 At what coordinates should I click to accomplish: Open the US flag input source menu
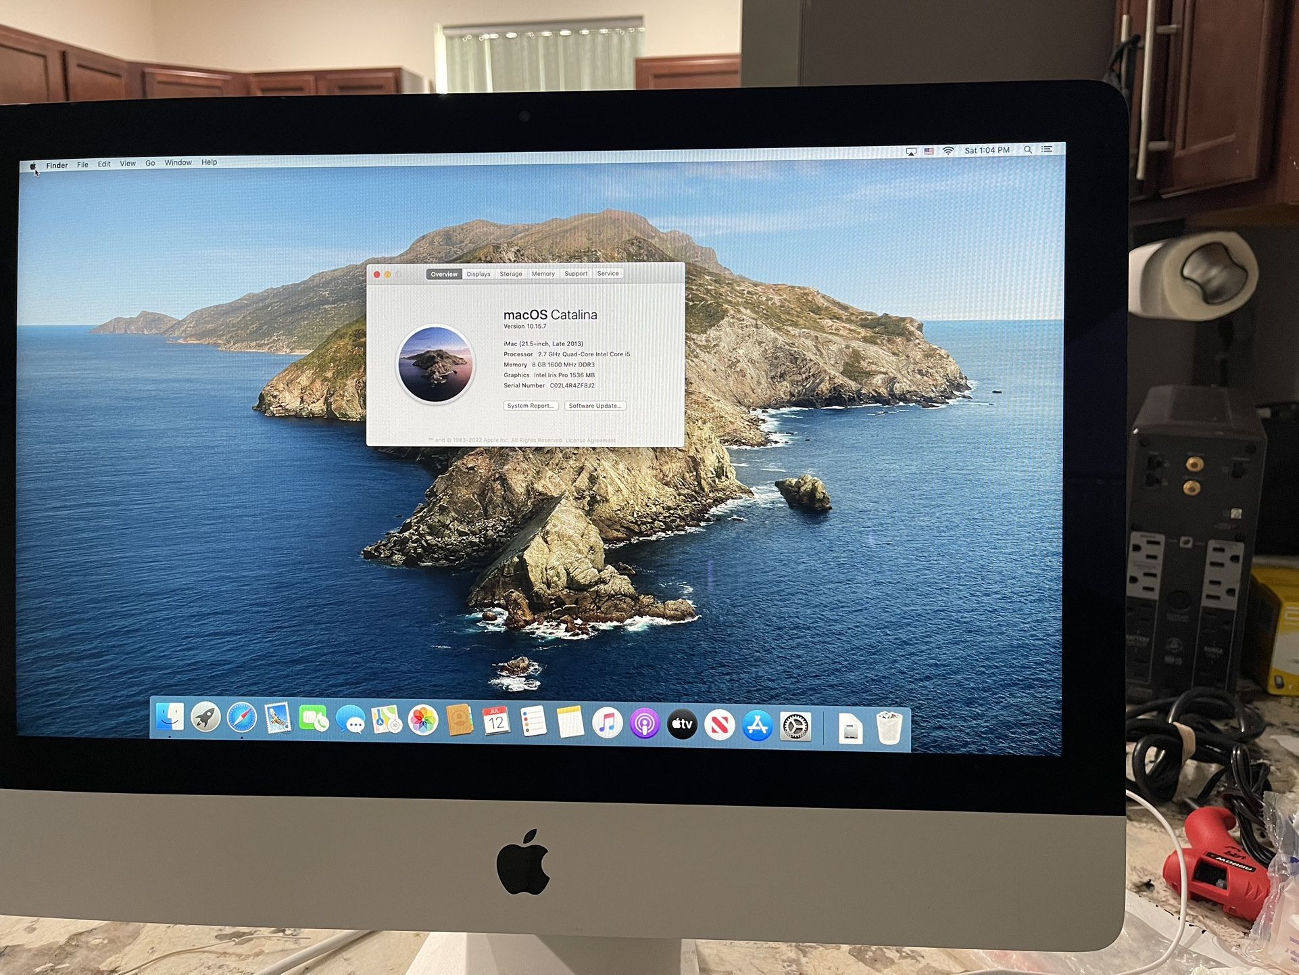[x=929, y=151]
